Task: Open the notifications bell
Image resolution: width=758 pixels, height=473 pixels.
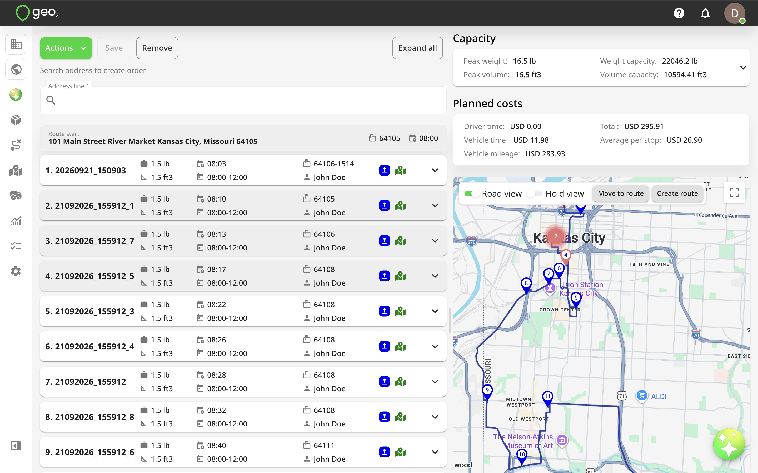Action: (705, 13)
